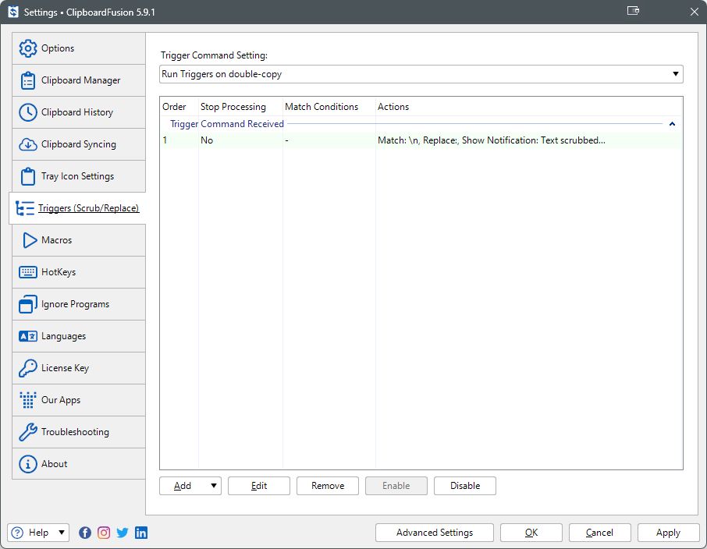
Task: Open the Options gear icon
Action: [x=28, y=48]
